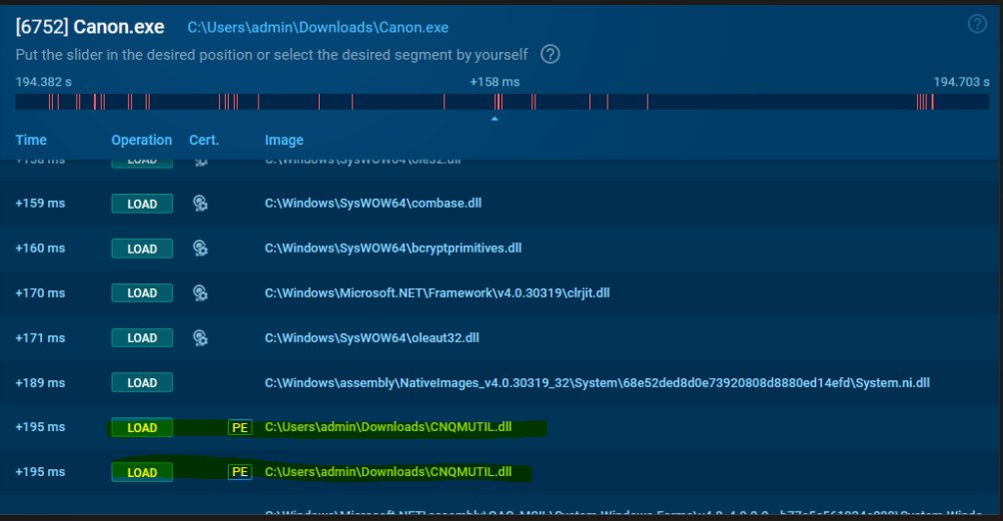Click the LOAD badge for clrjit.dll

click(142, 292)
